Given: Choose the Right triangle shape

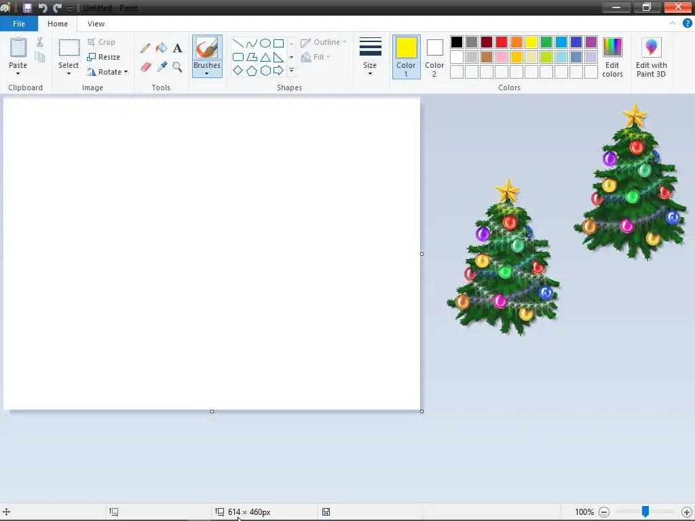Looking at the screenshot, I should click(278, 57).
